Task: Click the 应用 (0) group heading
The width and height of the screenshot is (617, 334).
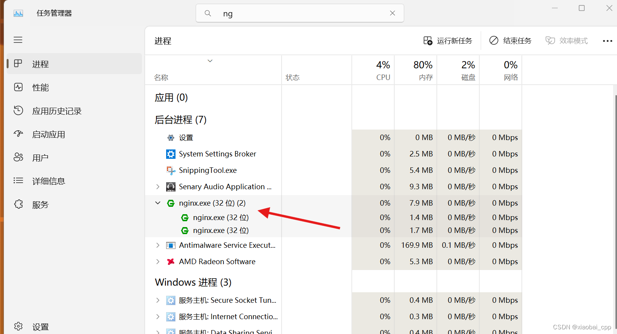Action: point(171,98)
